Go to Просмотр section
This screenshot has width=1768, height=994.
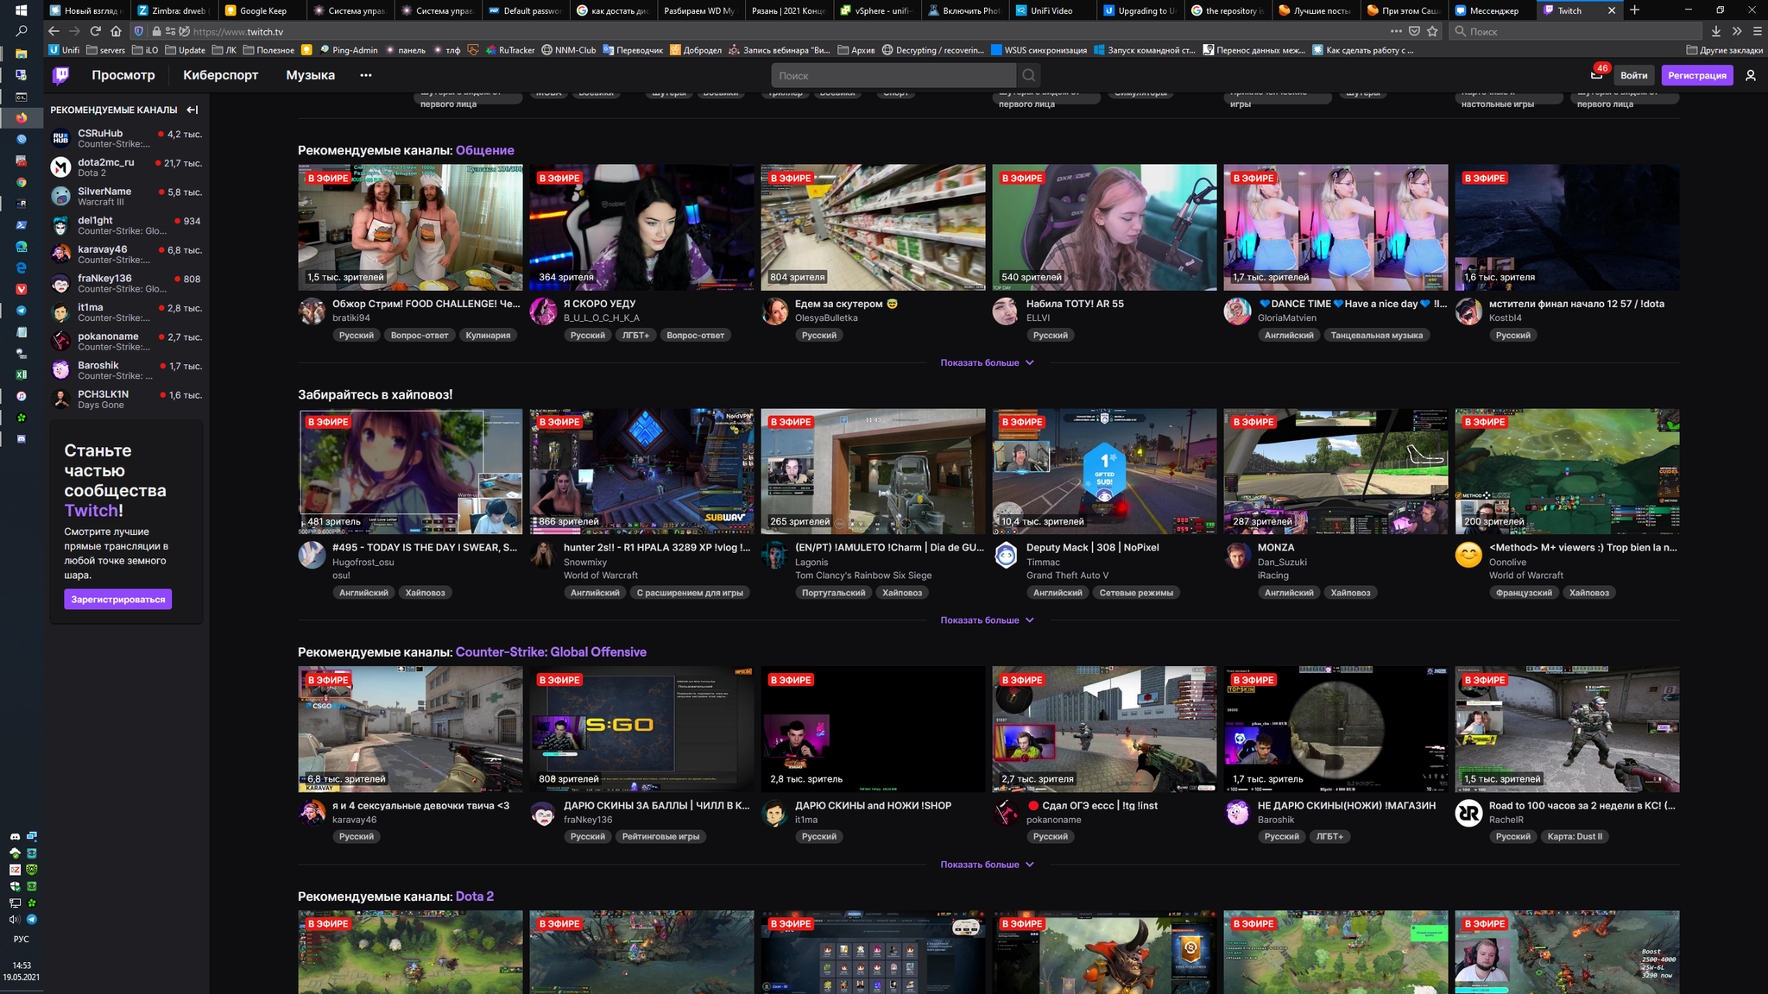pos(123,75)
